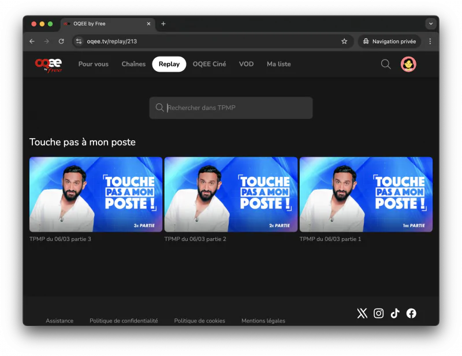Switch to the Chaînes tab
The image size is (462, 356).
tap(133, 64)
